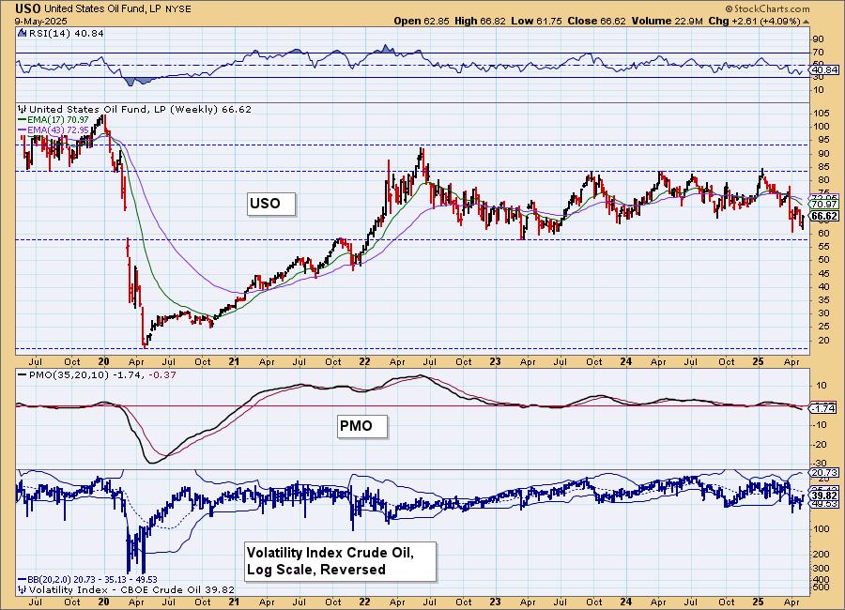Click the -20 PMO axis label

tap(820, 445)
